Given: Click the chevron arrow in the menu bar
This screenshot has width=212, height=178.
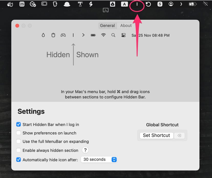Looking at the screenshot, I should [x=181, y=4].
